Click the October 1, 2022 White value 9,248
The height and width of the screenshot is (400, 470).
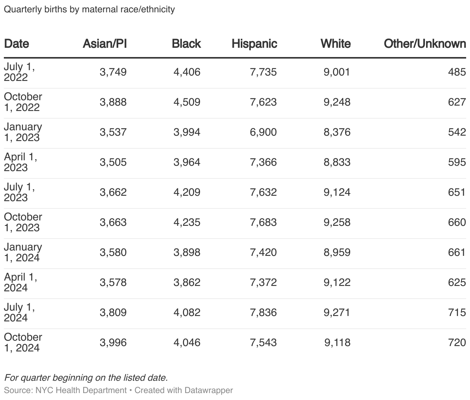click(x=337, y=102)
